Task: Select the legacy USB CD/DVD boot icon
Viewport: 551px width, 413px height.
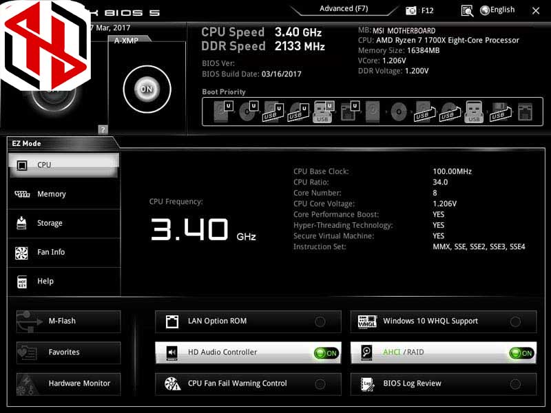Action: (x=450, y=112)
